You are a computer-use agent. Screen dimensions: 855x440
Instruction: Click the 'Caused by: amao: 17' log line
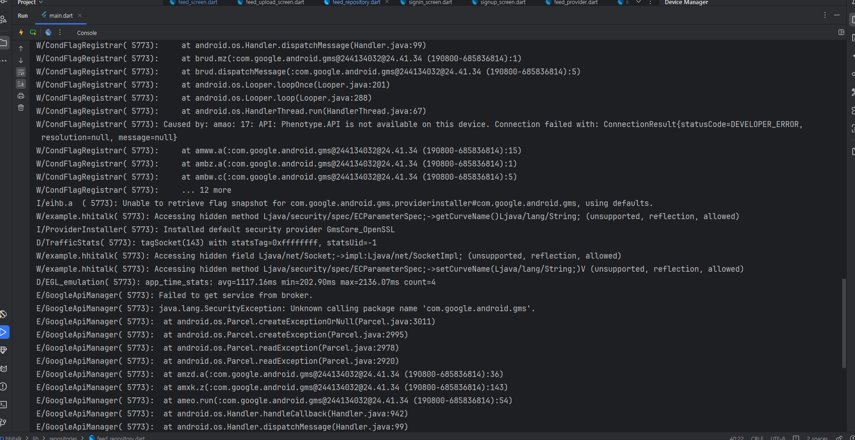pyautogui.click(x=419, y=131)
